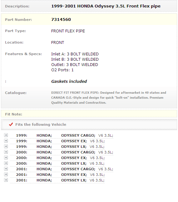Image resolution: width=178 pixels, height=202 pixels.
Task: Click arrow icon beside 2001 Odyssey LX
Action: pos(6,180)
